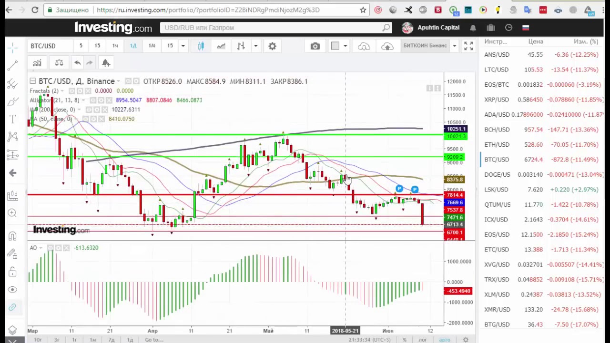610x343 pixels.
Task: Open chart properties gear at bottom-right
Action: pos(466,340)
